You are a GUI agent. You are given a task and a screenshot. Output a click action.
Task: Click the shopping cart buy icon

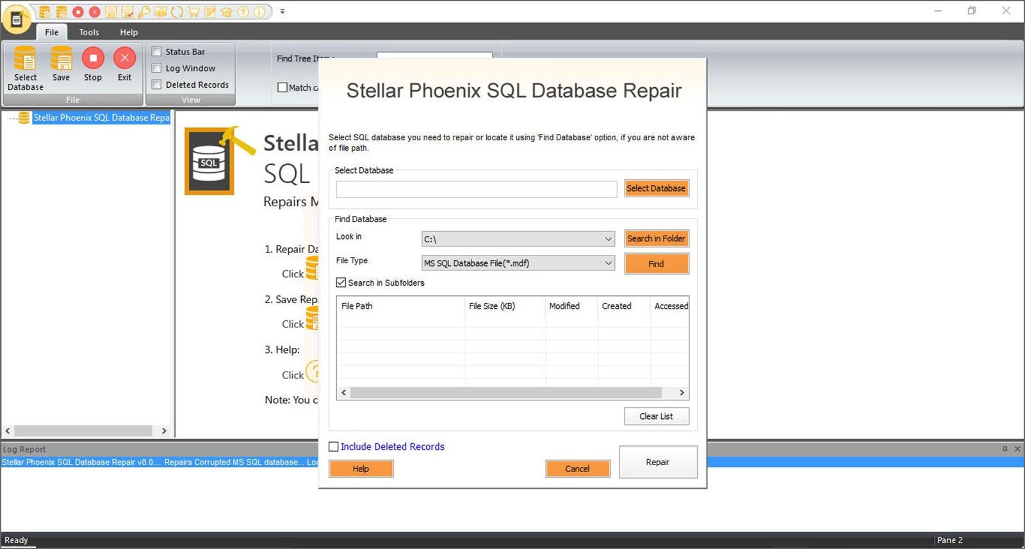193,12
